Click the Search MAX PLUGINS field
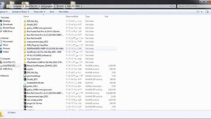The width and height of the screenshot is (211, 119). point(194,6)
